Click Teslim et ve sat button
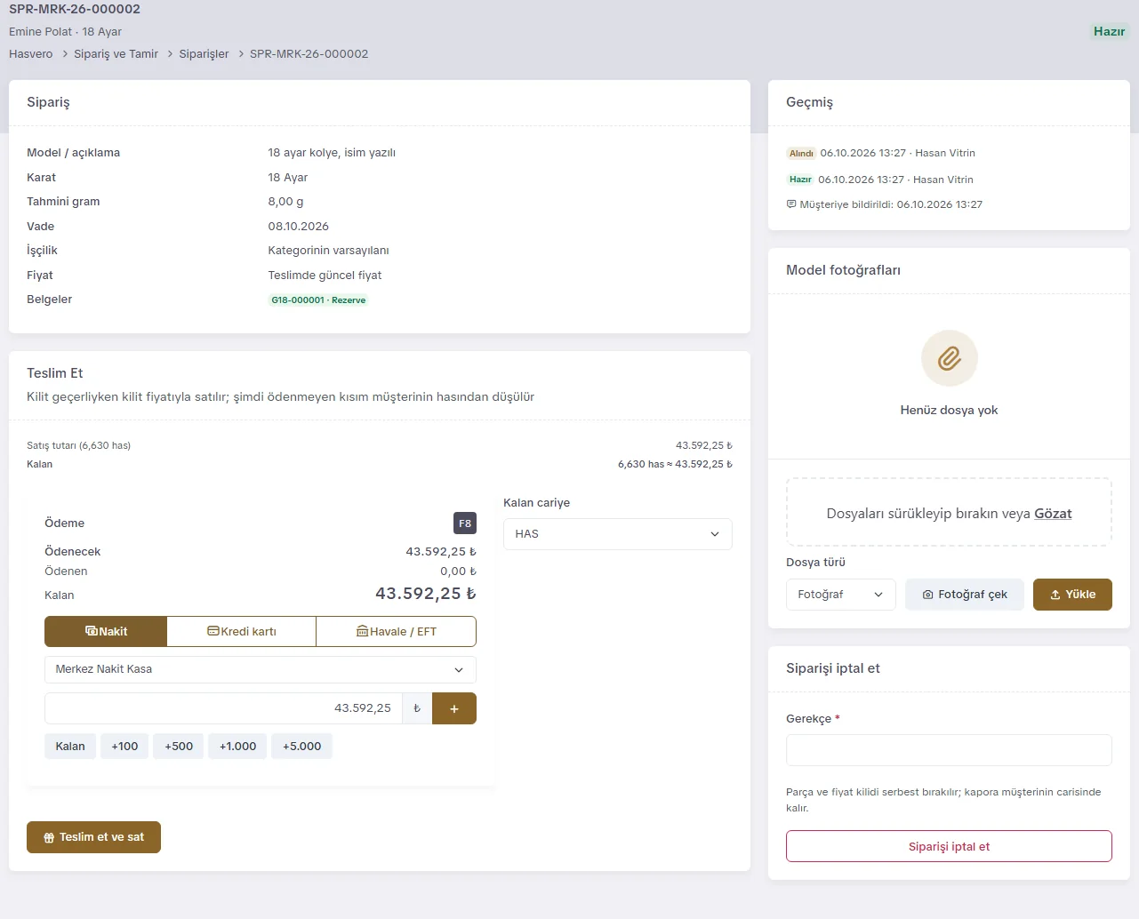Image resolution: width=1139 pixels, height=919 pixels. [93, 837]
